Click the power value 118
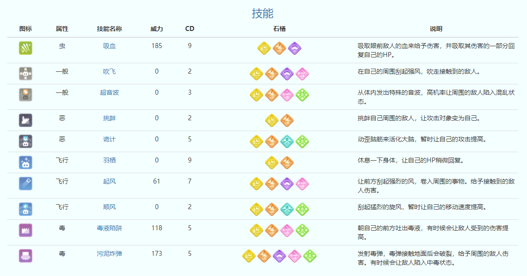This screenshot has width=527, height=276. (157, 228)
